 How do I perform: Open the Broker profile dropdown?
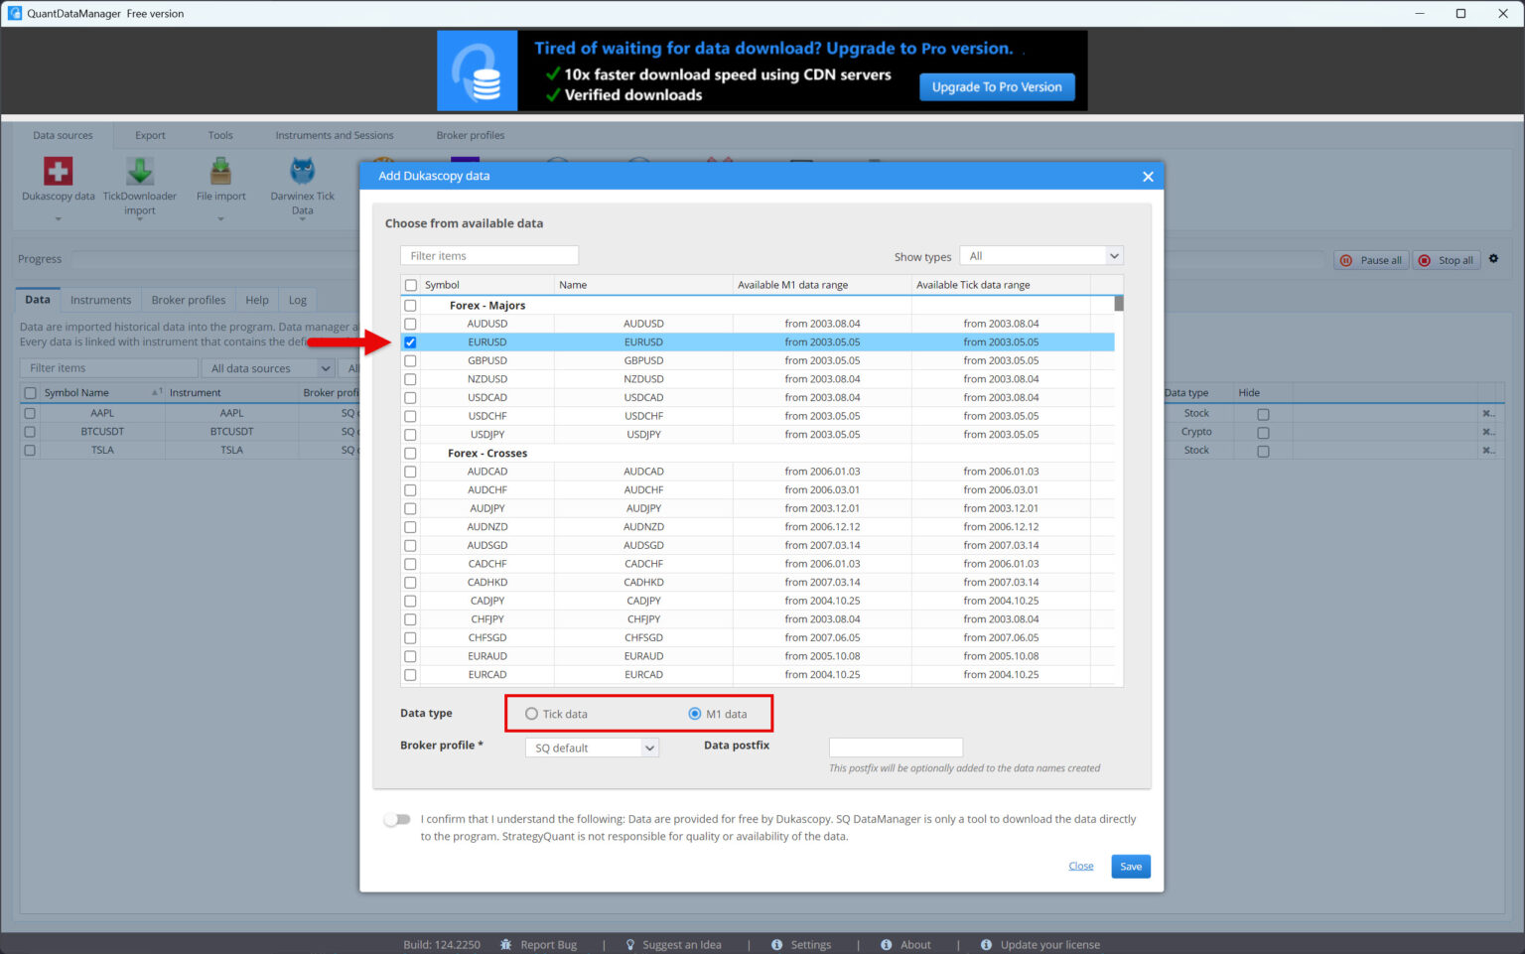591,747
